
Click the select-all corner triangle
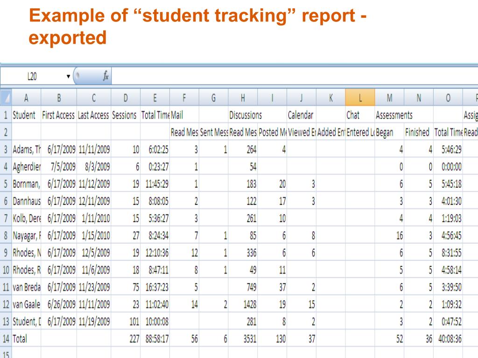[x=6, y=98]
